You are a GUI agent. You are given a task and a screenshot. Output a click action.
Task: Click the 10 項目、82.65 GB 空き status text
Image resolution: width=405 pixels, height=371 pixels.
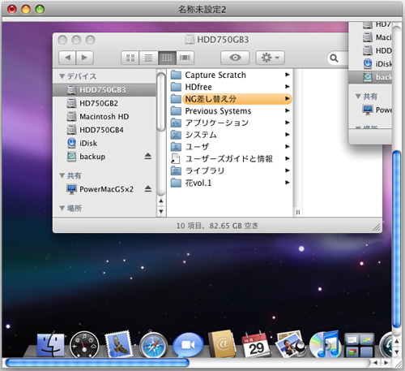click(217, 226)
